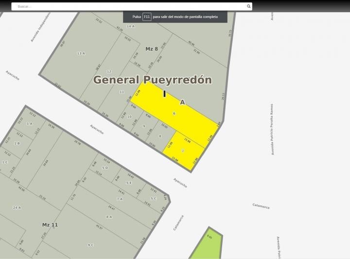Image resolution: width=350 pixels, height=259 pixels.
Task: Click the General Pueyrredón map title
Action: (x=153, y=80)
